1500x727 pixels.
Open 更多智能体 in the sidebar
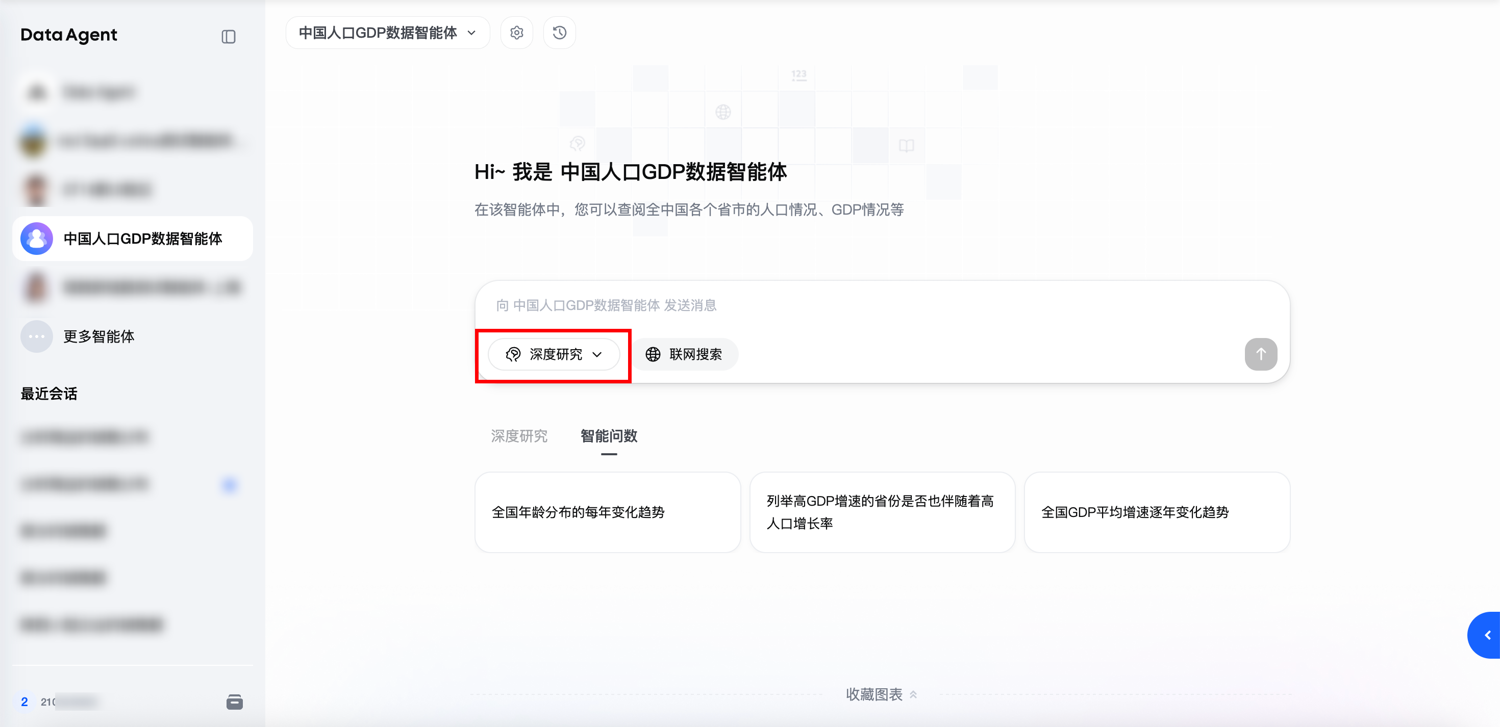pos(99,336)
